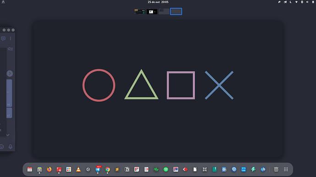316x177 pixels.
Task: Open the dark circular app icon in dock
Action: (x=88, y=169)
